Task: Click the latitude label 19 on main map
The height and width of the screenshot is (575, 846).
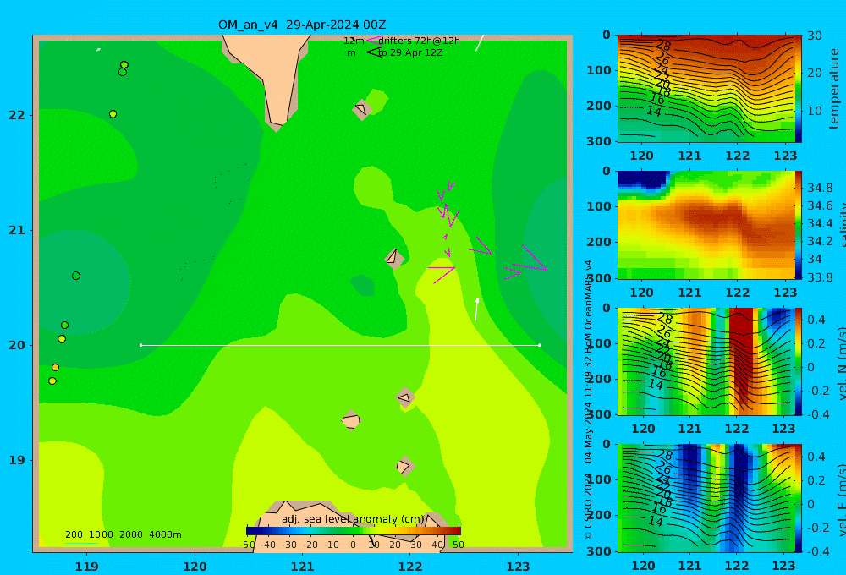Action: tap(17, 460)
